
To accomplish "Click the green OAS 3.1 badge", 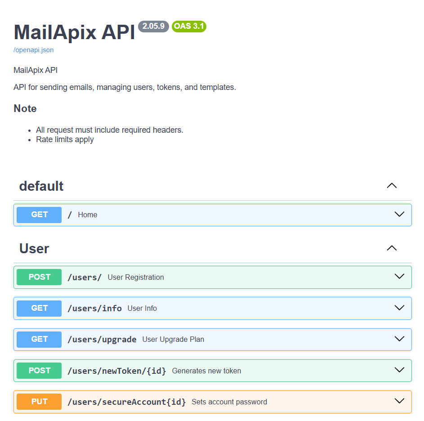I will click(x=189, y=26).
